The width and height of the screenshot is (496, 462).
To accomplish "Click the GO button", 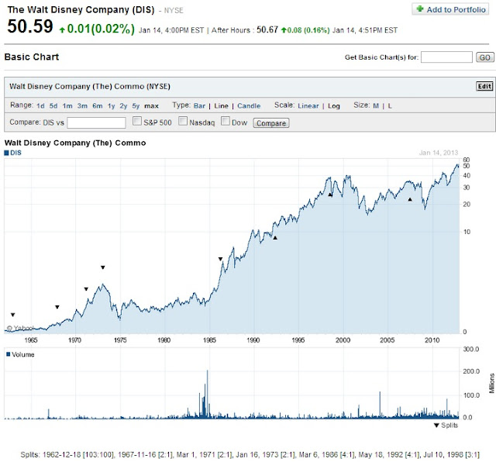I will tap(484, 57).
